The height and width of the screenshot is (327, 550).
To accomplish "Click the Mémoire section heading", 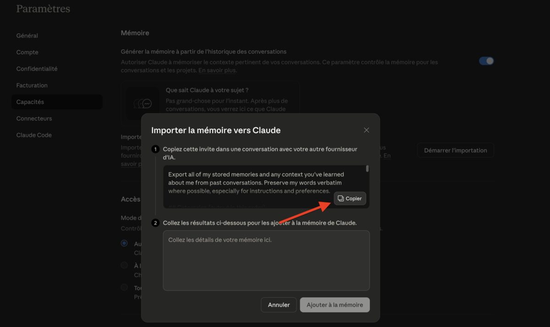I will point(135,33).
